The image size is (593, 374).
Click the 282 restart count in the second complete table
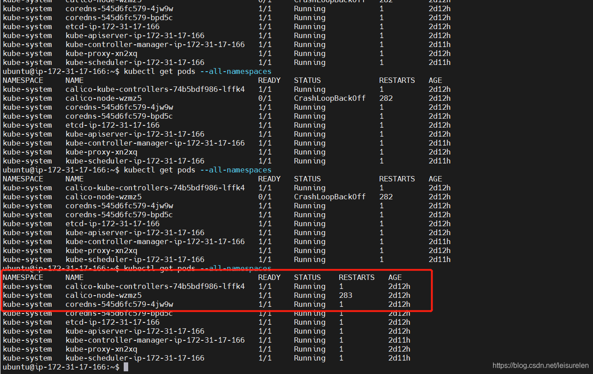click(386, 197)
